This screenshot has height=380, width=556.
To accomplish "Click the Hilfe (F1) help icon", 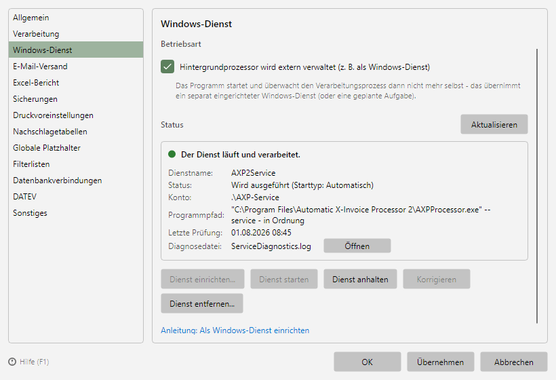I will coord(12,362).
